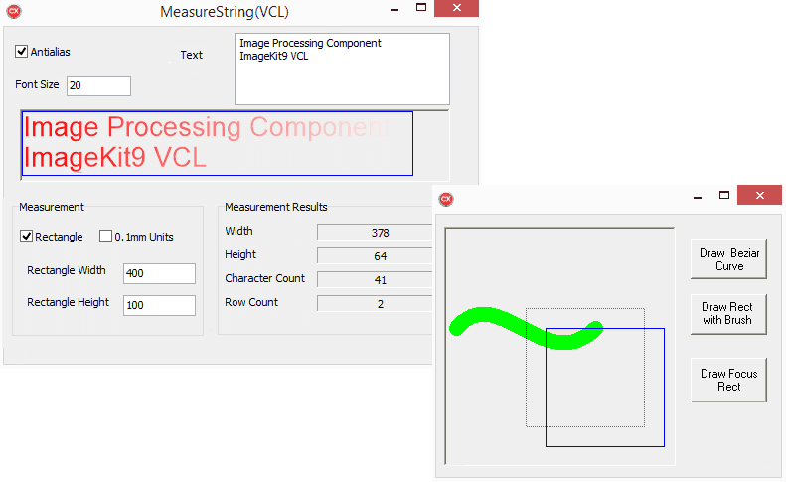The width and height of the screenshot is (786, 482).
Task: Click the MeasureString(VCL) app icon
Action: (14, 11)
